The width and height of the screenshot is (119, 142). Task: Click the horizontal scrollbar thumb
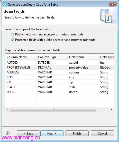click(53, 109)
